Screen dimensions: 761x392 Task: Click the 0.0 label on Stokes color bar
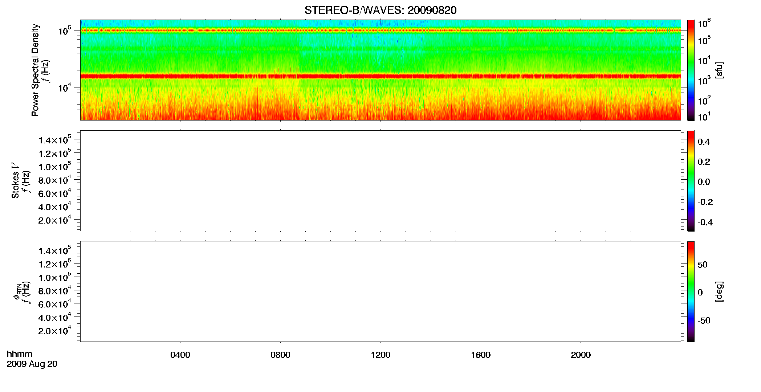point(704,182)
